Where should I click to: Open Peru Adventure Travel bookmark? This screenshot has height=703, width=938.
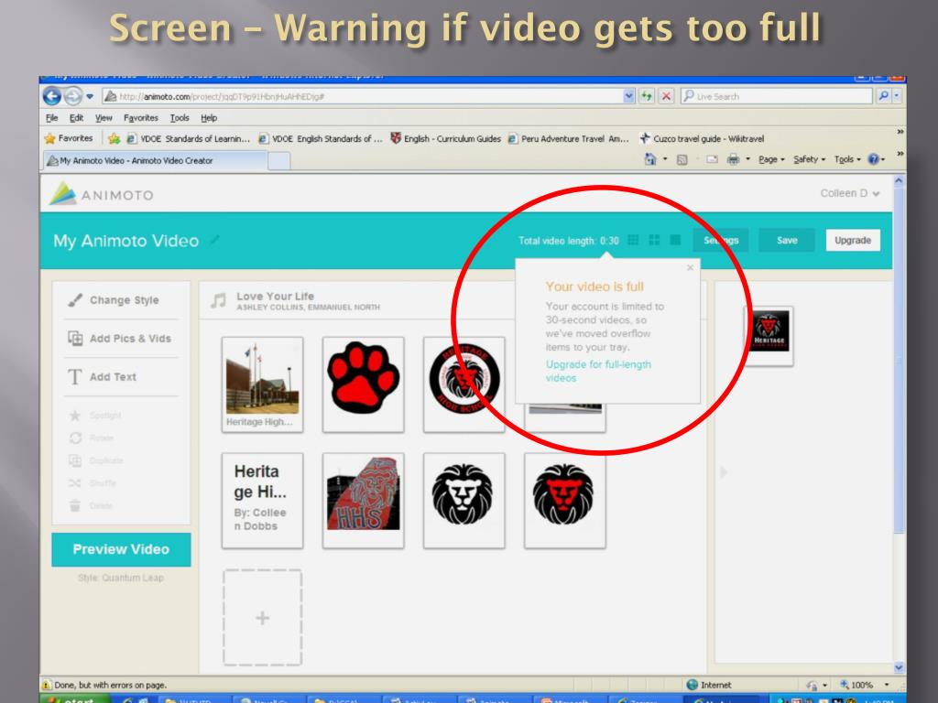(x=568, y=139)
